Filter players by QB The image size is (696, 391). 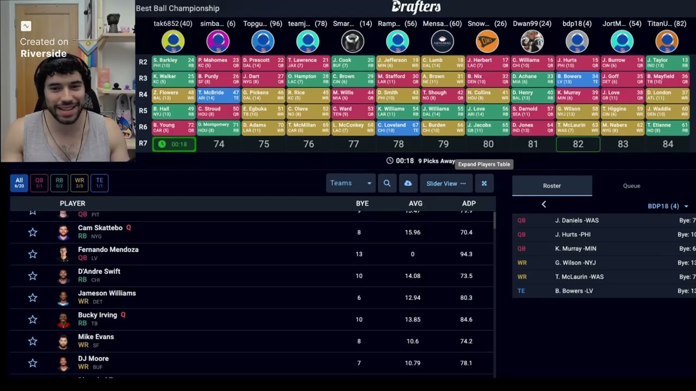(x=39, y=183)
